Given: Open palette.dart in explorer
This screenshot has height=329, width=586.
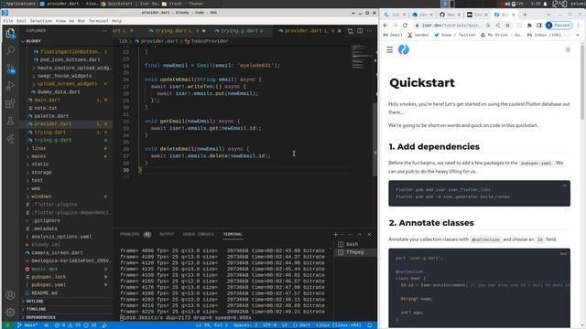Looking at the screenshot, I should tap(51, 116).
